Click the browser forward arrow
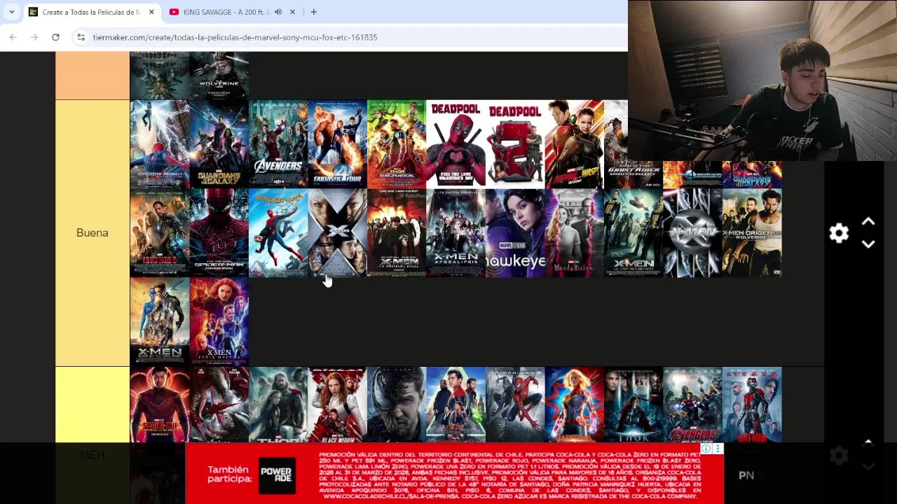 [x=34, y=37]
